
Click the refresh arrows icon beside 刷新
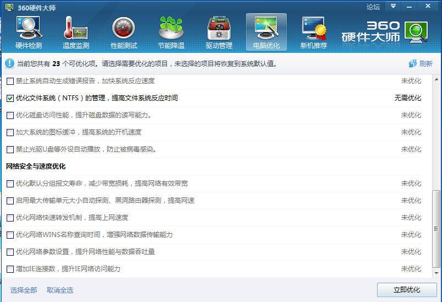(413, 63)
